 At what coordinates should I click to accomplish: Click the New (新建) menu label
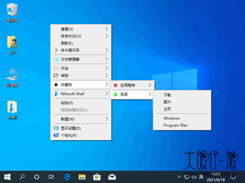[67, 119]
